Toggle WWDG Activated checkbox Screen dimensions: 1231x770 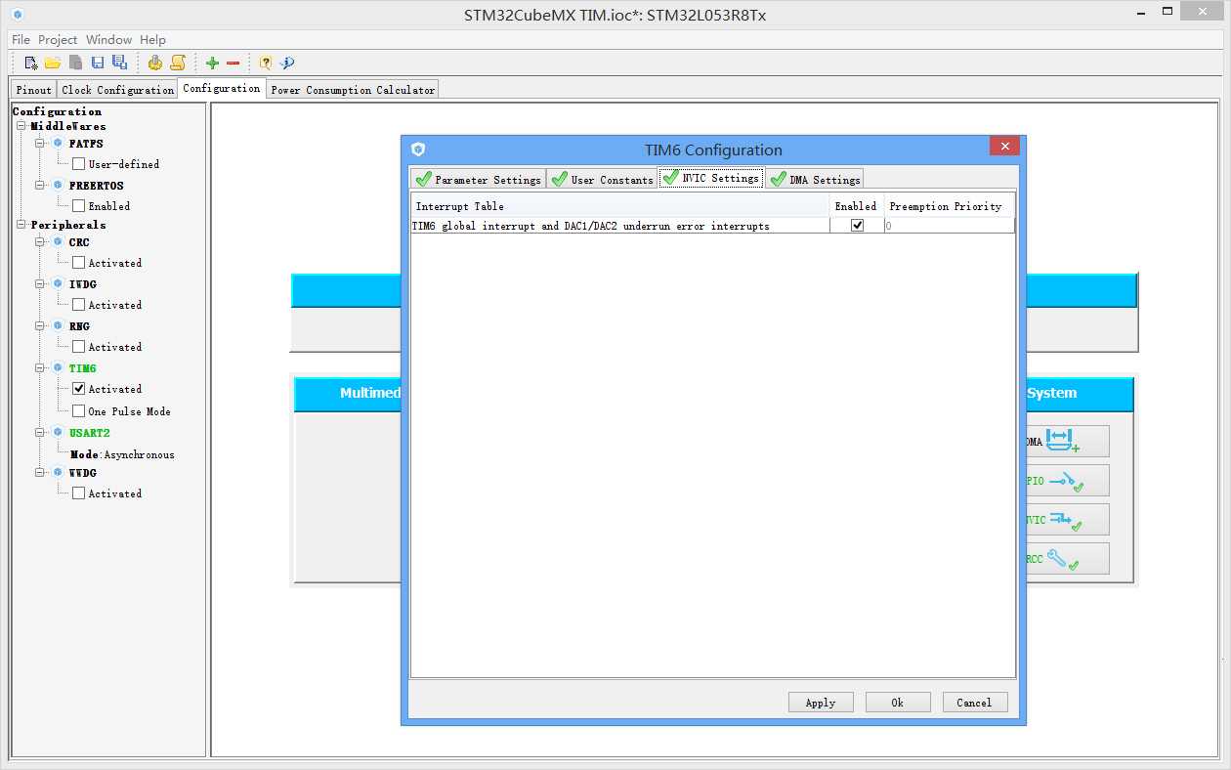(78, 492)
